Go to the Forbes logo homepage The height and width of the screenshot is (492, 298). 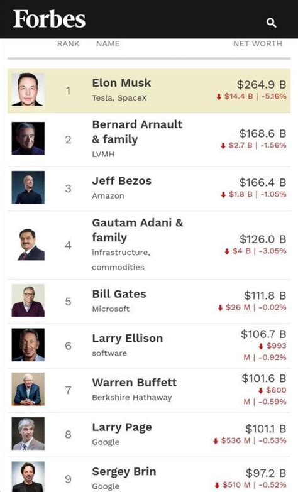tap(49, 19)
